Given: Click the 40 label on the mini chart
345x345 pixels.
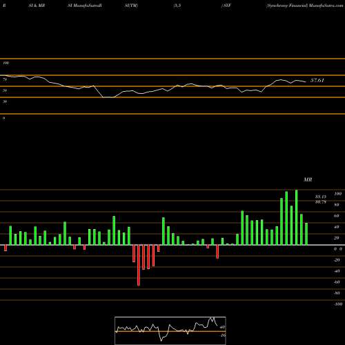Looking at the screenshot, I should pos(222,327).
